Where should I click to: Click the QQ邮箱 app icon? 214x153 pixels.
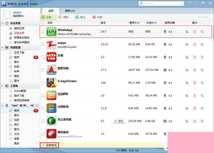pyautogui.click(x=51, y=95)
